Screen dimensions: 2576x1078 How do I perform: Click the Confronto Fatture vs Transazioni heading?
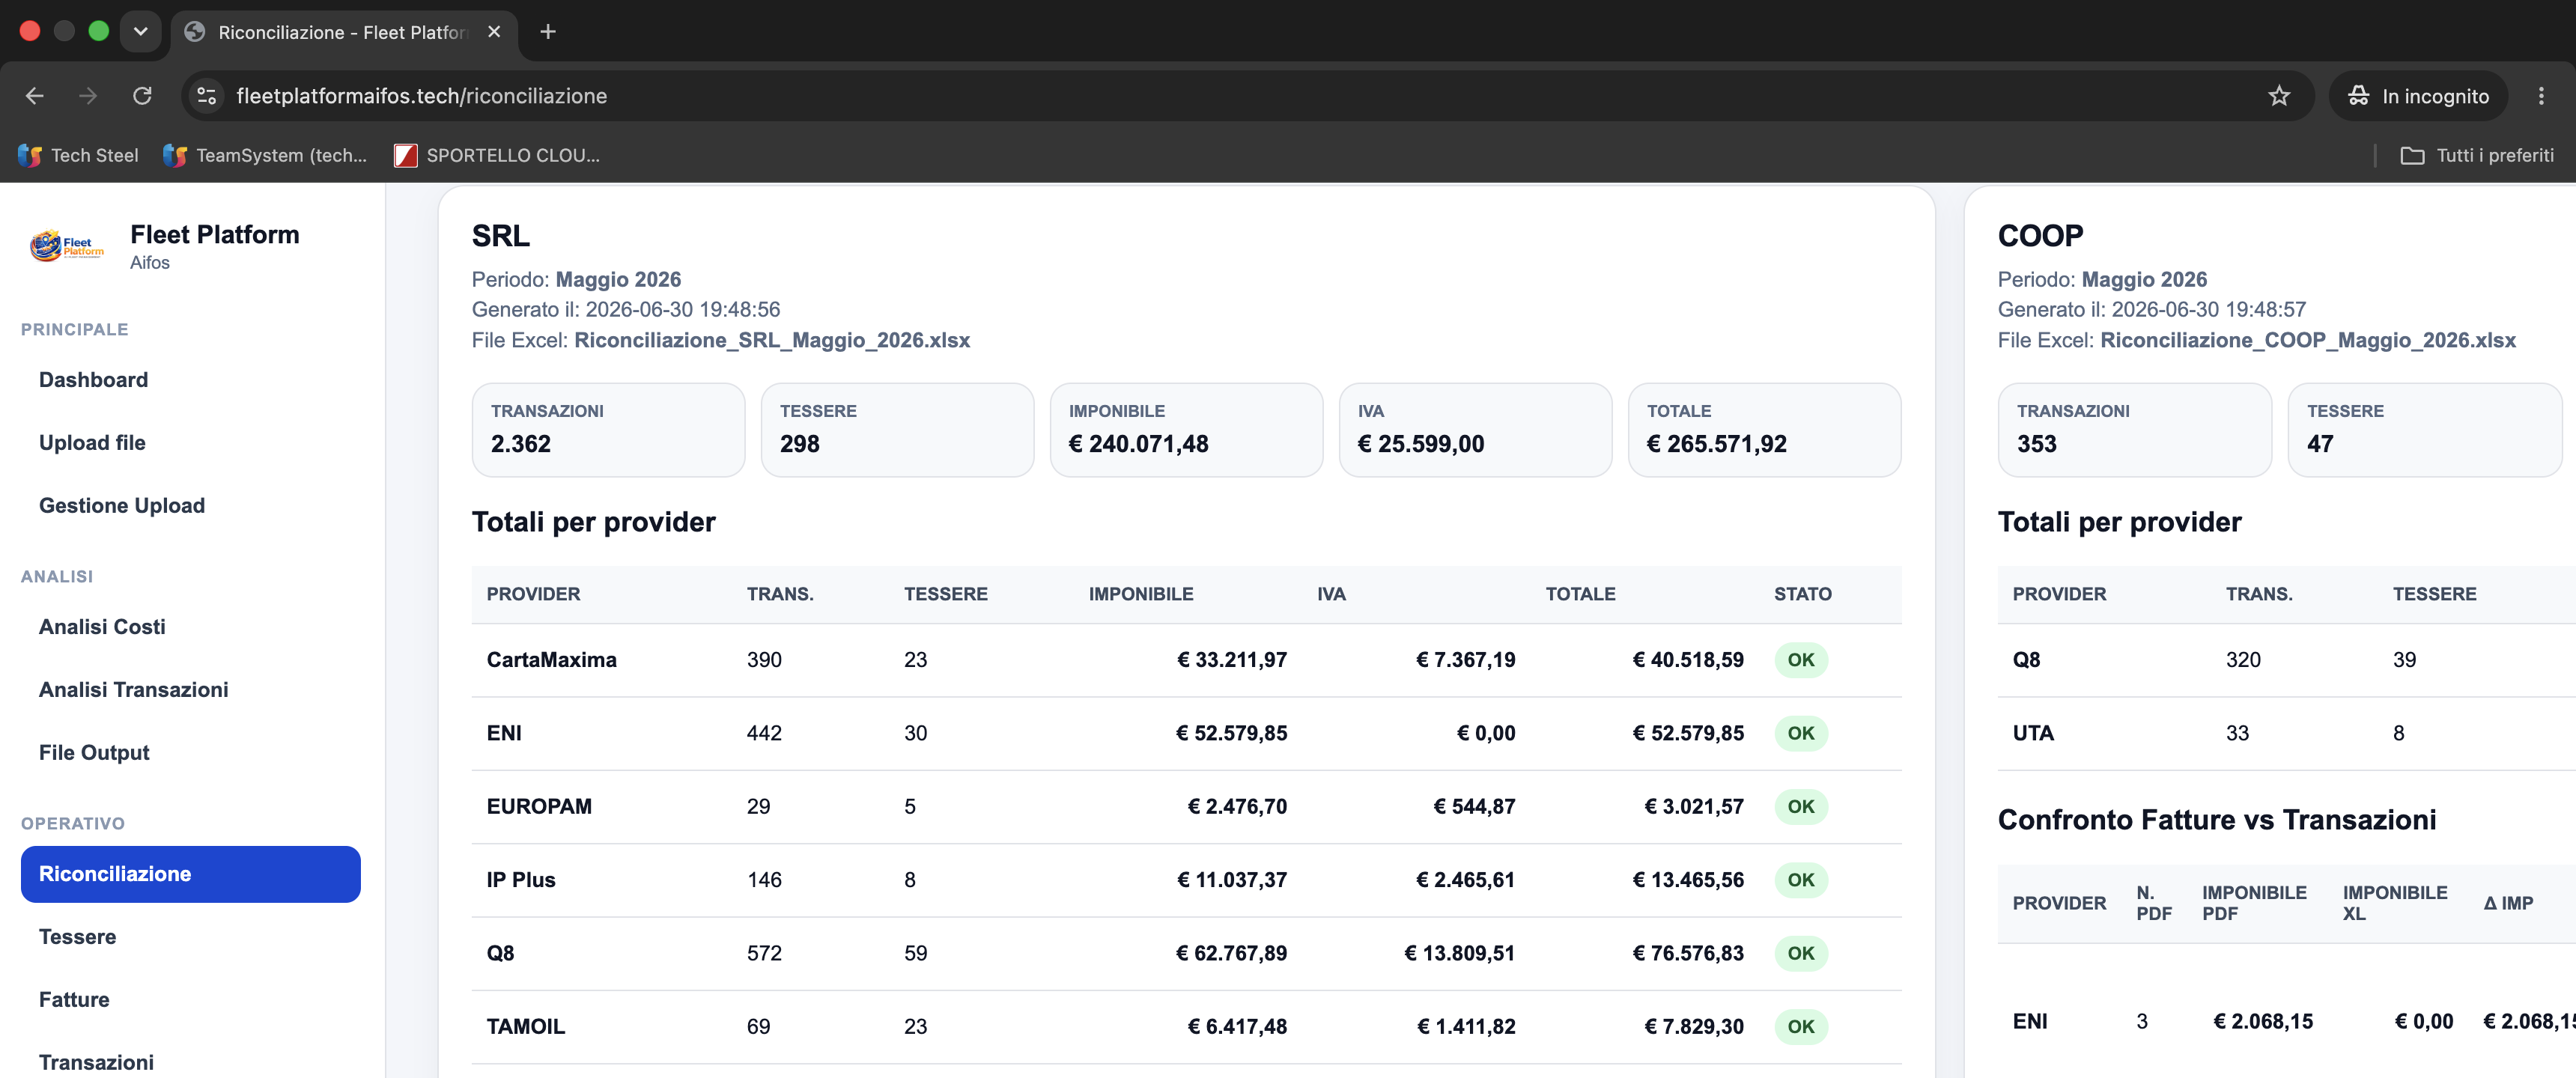point(2217,820)
